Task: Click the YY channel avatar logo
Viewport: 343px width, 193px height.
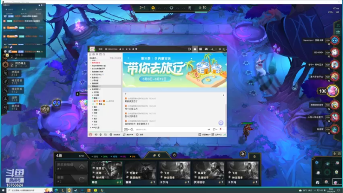Action: tap(92, 49)
